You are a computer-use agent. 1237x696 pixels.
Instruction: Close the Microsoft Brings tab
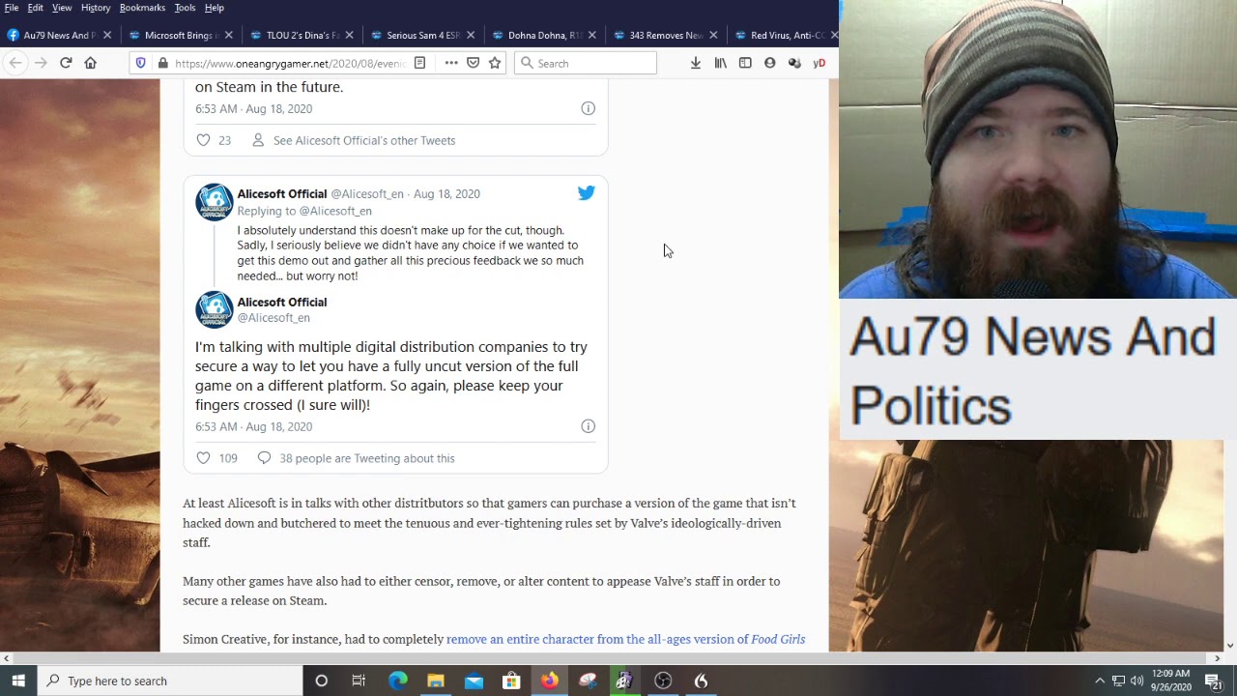[228, 35]
